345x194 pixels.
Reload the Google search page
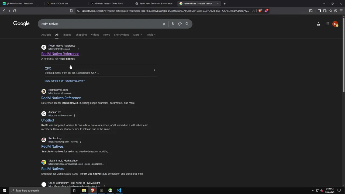tap(15, 11)
